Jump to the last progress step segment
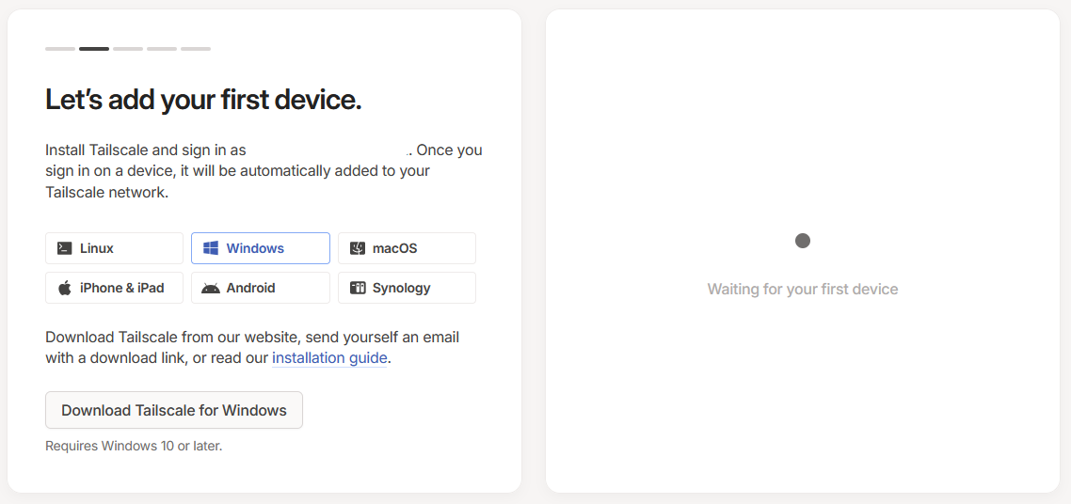 click(x=196, y=48)
